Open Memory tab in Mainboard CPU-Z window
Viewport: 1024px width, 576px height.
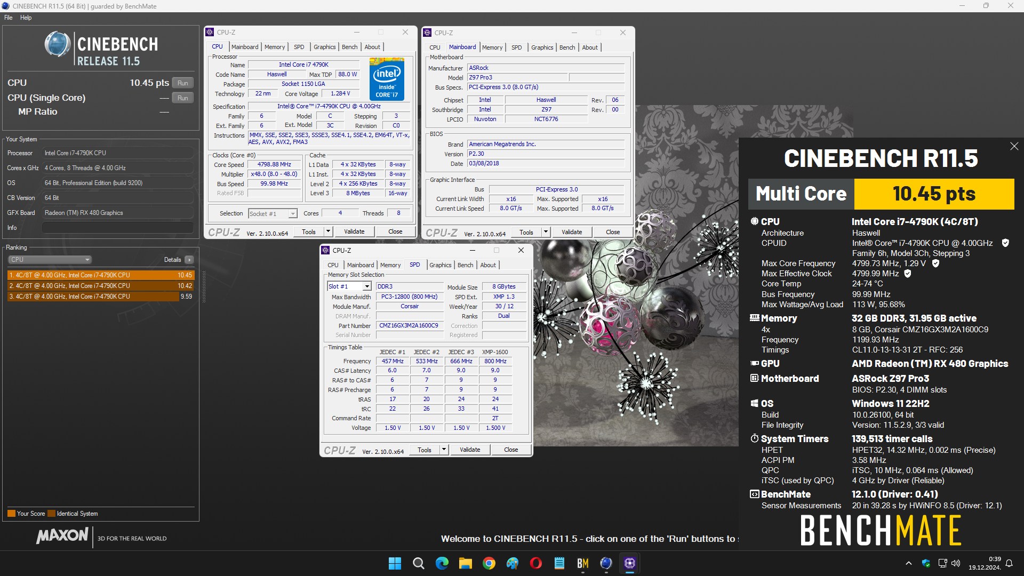(492, 47)
